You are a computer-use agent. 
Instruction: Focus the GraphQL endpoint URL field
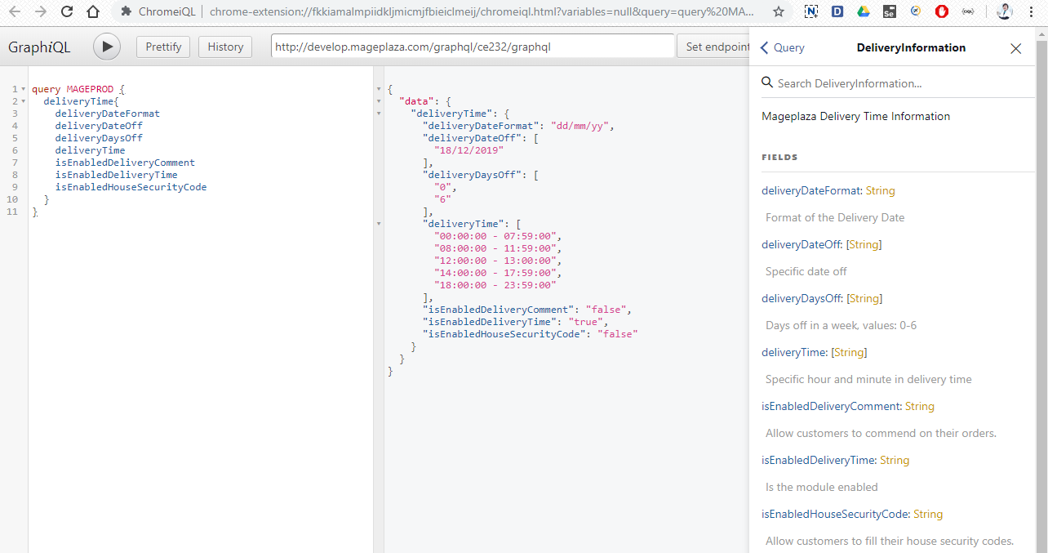tap(473, 47)
